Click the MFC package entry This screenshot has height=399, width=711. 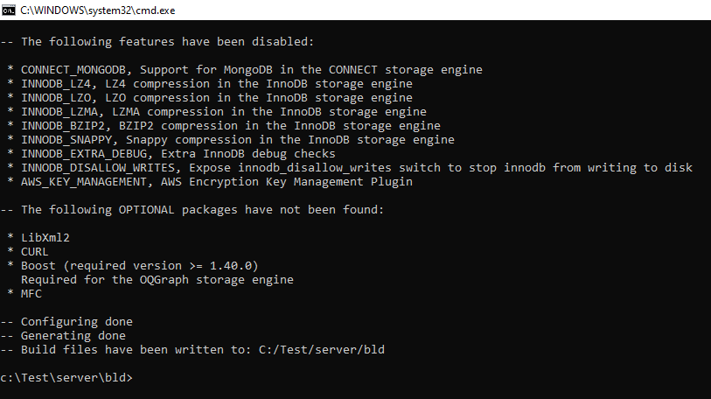pyautogui.click(x=31, y=294)
